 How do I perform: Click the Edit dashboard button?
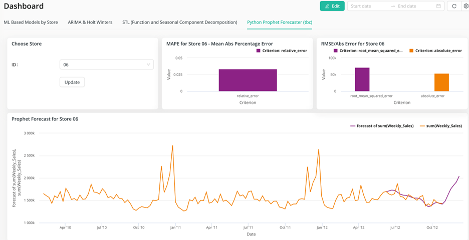[x=332, y=6]
